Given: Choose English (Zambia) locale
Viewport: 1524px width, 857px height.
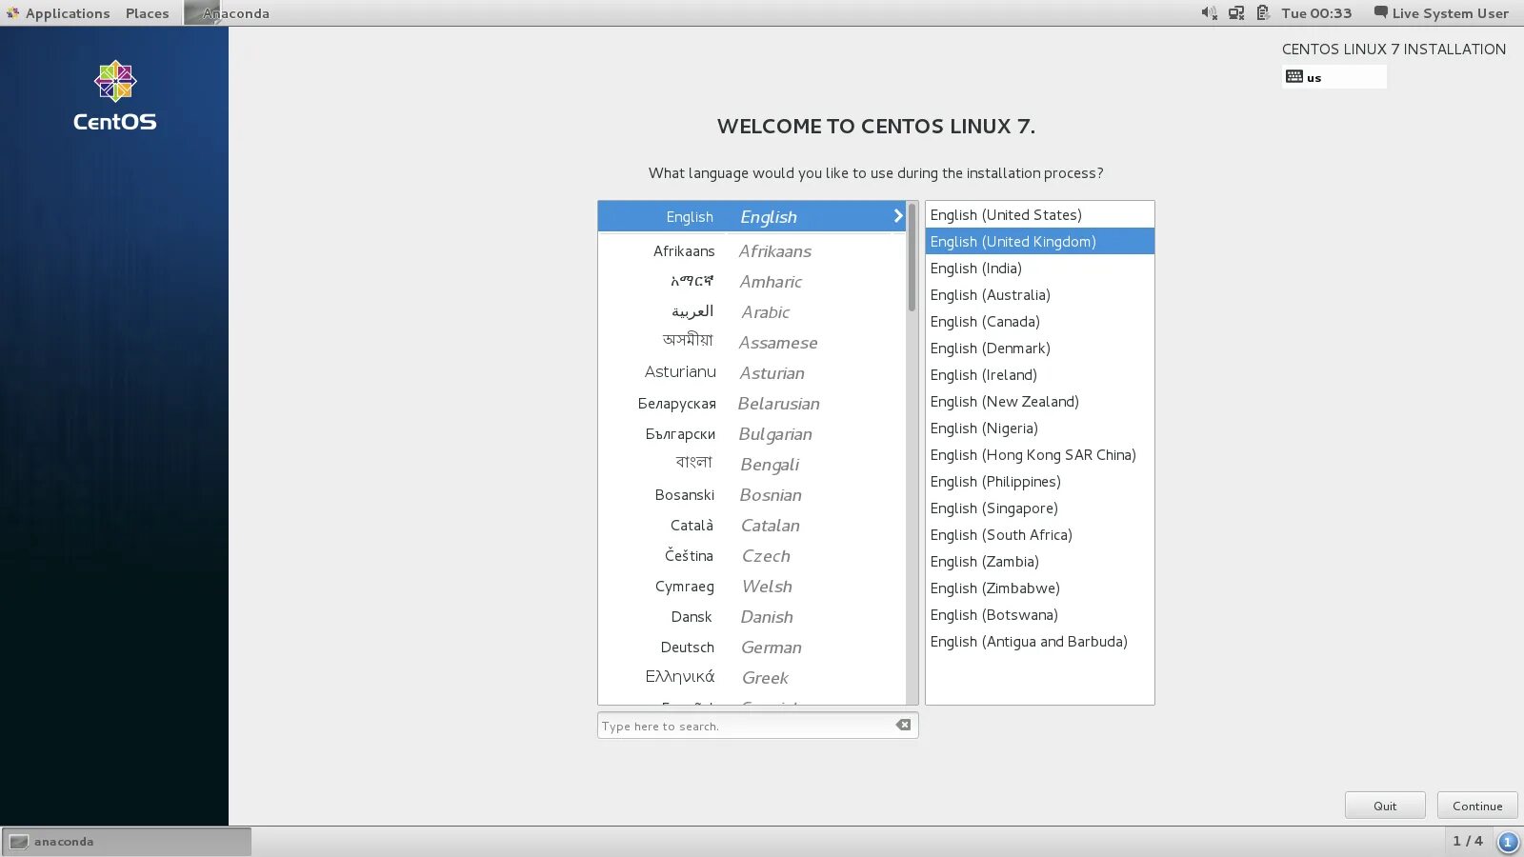Looking at the screenshot, I should 1039,562.
